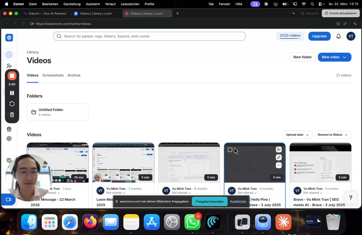Screen dimensions: 362x235
Task: Open Spotlight search in menu bar
Action: 312,4
